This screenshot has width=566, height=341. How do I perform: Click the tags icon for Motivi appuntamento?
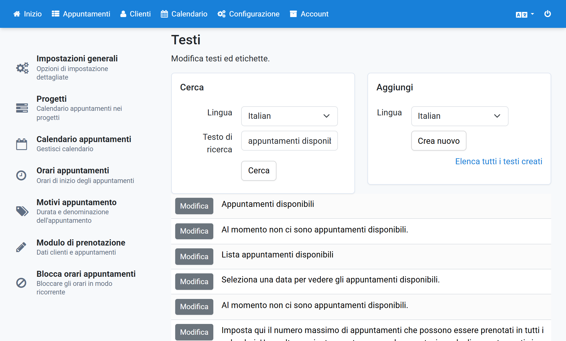[22, 211]
